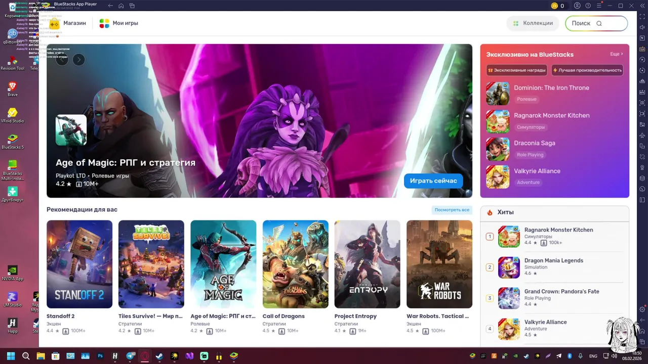
Task: Open the Коллекции button
Action: click(x=533, y=23)
